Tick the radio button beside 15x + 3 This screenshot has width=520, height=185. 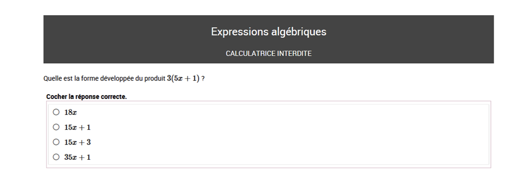pyautogui.click(x=56, y=142)
